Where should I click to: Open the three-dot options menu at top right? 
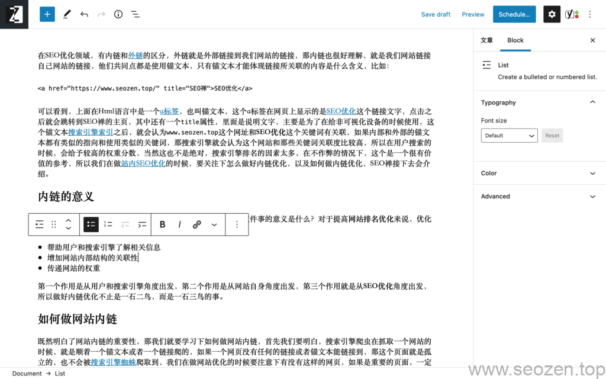(x=590, y=14)
